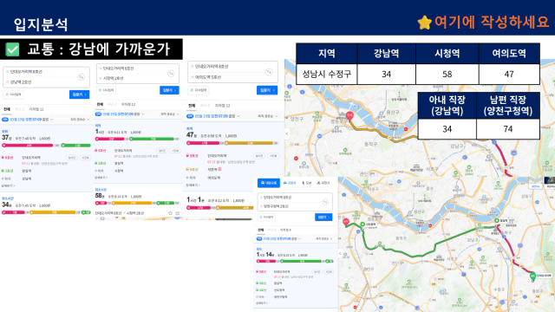
Task: Swap origin and 시청역 destination fields
Action: pyautogui.click(x=171, y=73)
